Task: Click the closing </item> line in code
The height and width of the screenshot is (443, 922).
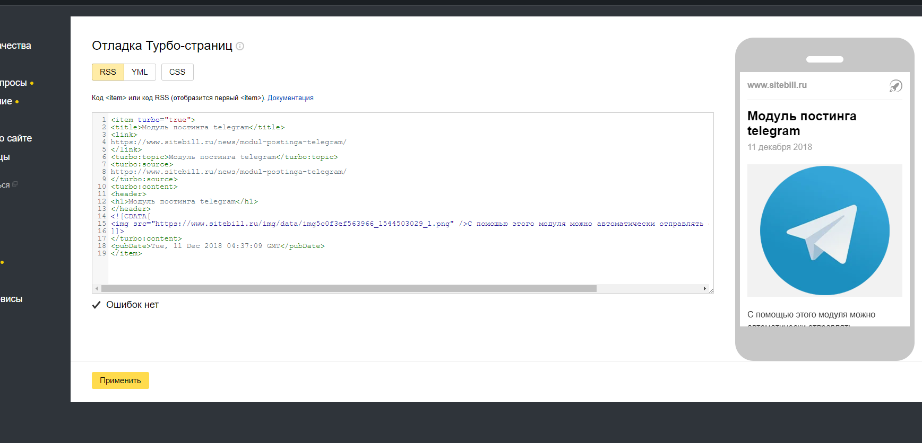Action: 126,253
